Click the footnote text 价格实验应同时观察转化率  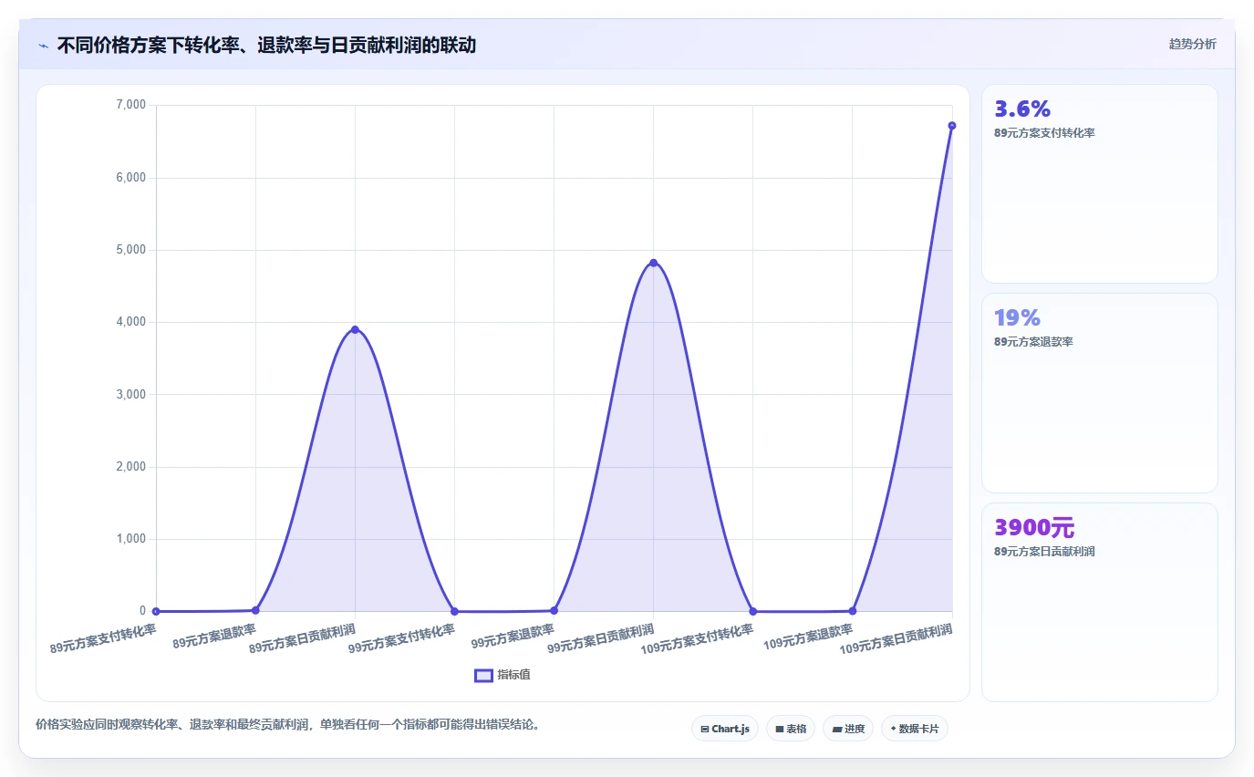(288, 725)
